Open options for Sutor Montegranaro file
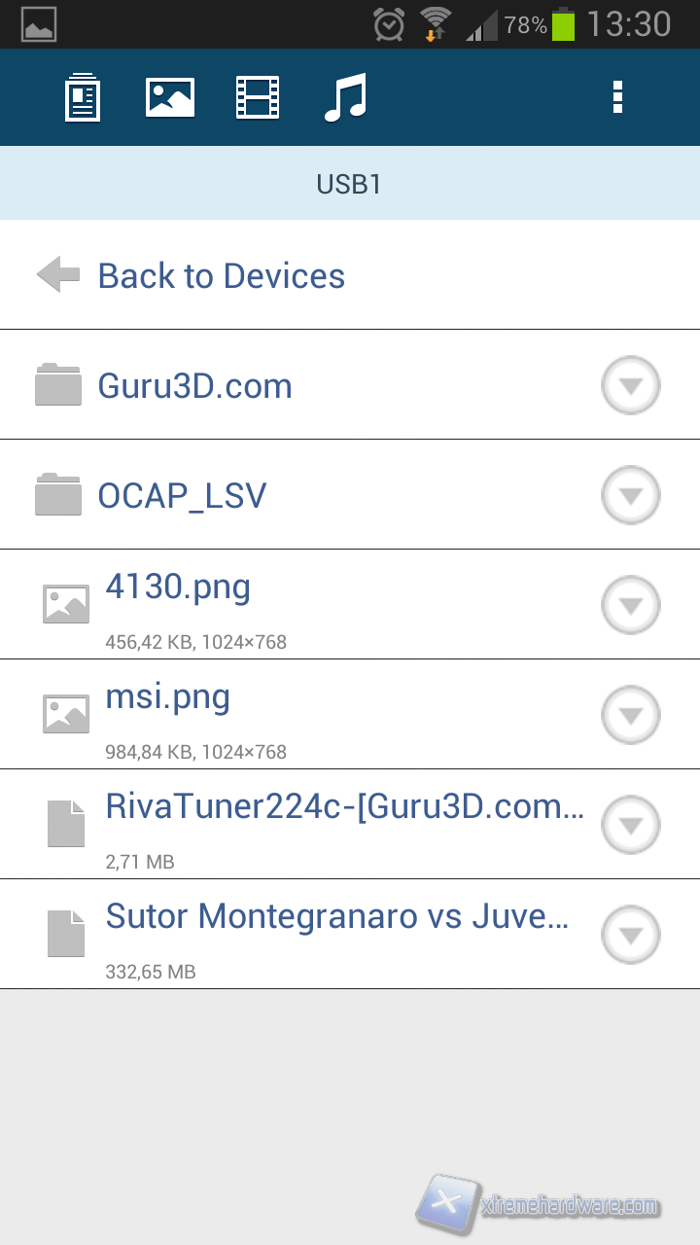The height and width of the screenshot is (1245, 700). coord(631,936)
